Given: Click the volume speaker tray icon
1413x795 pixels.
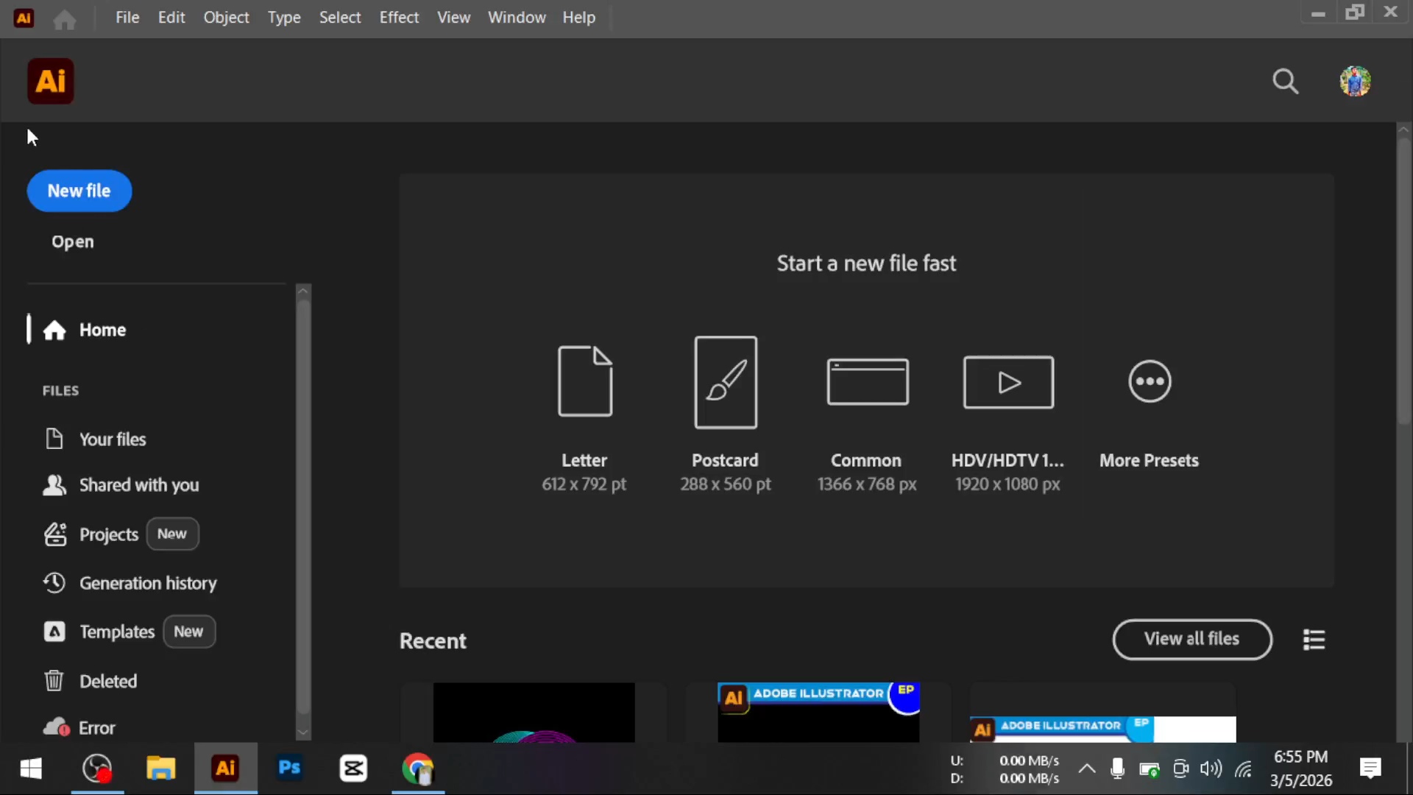Looking at the screenshot, I should 1211,769.
